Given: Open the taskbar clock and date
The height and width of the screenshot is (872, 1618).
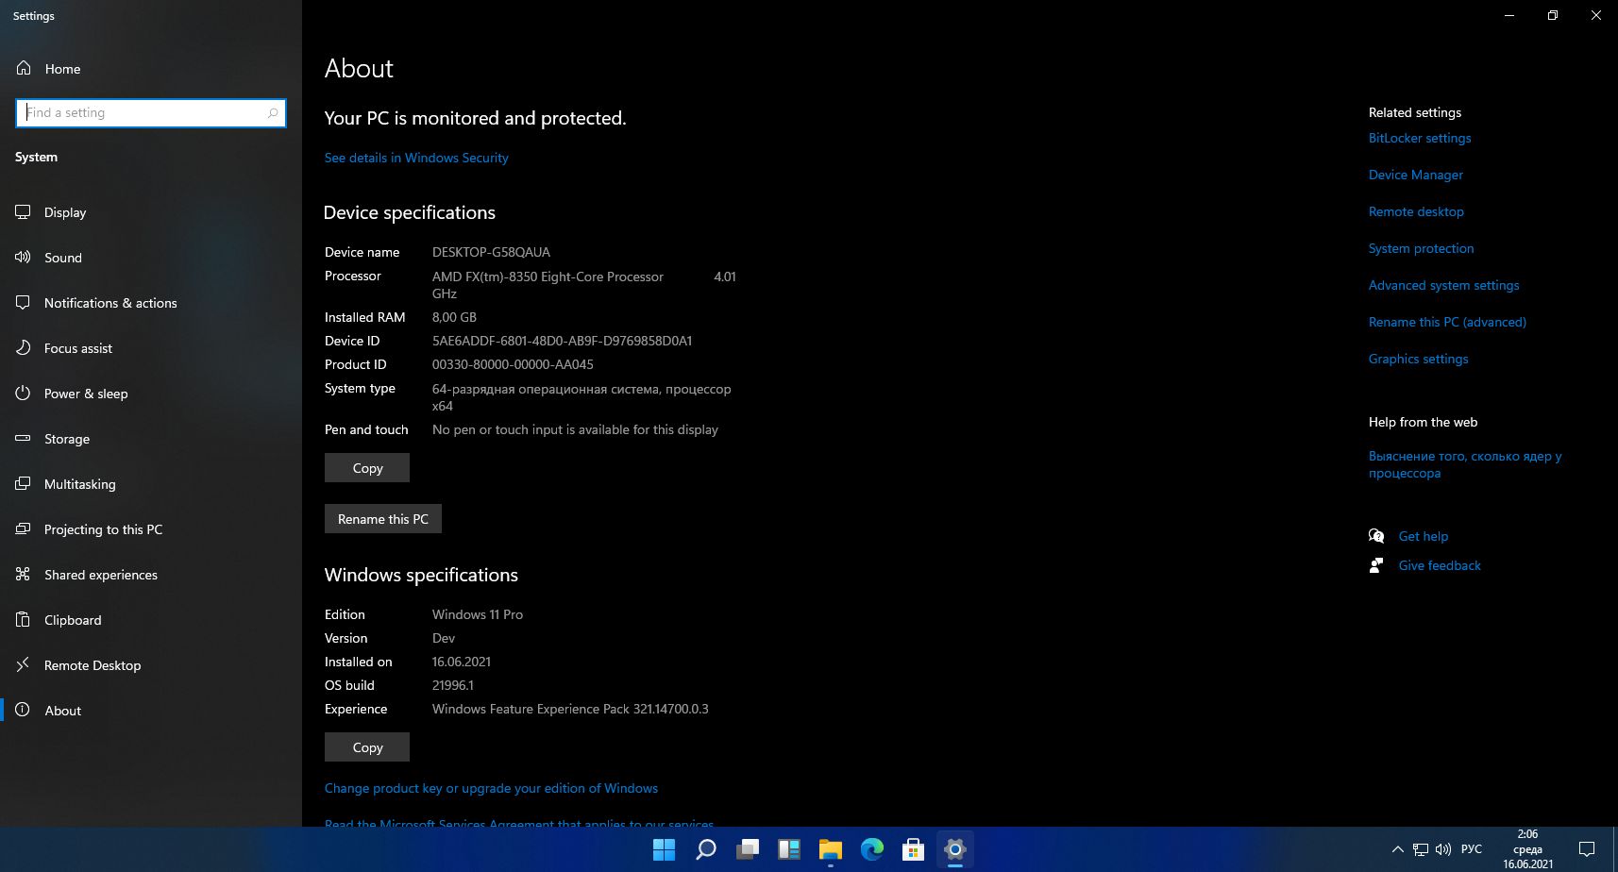Looking at the screenshot, I should (x=1527, y=849).
